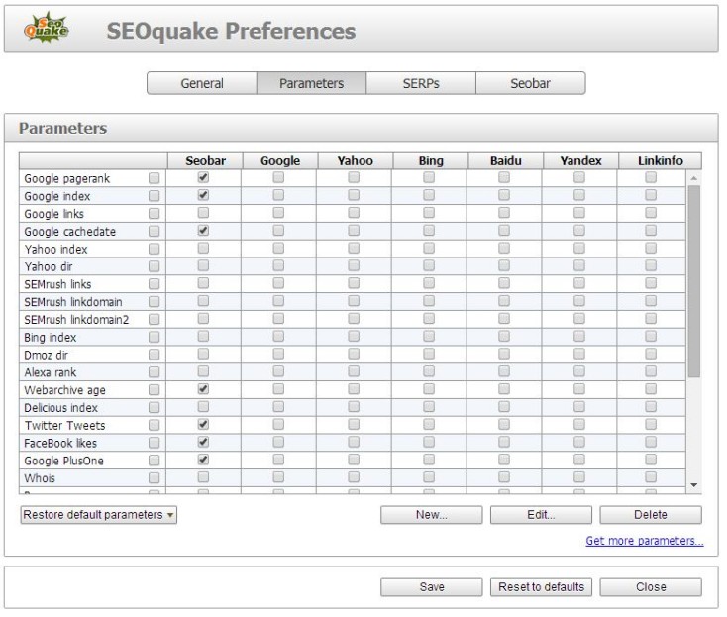Click the Baidu column header

[506, 160]
